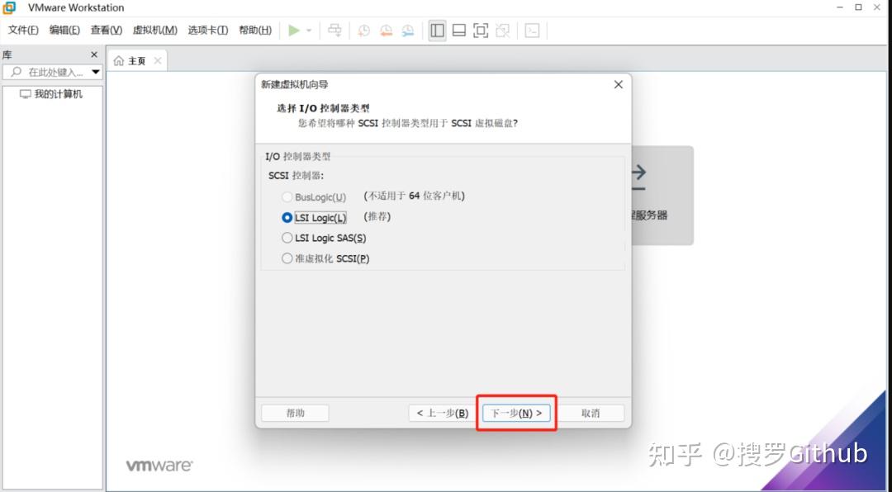Open the 选项卡(T) menu
This screenshot has height=492, width=892.
(x=207, y=31)
